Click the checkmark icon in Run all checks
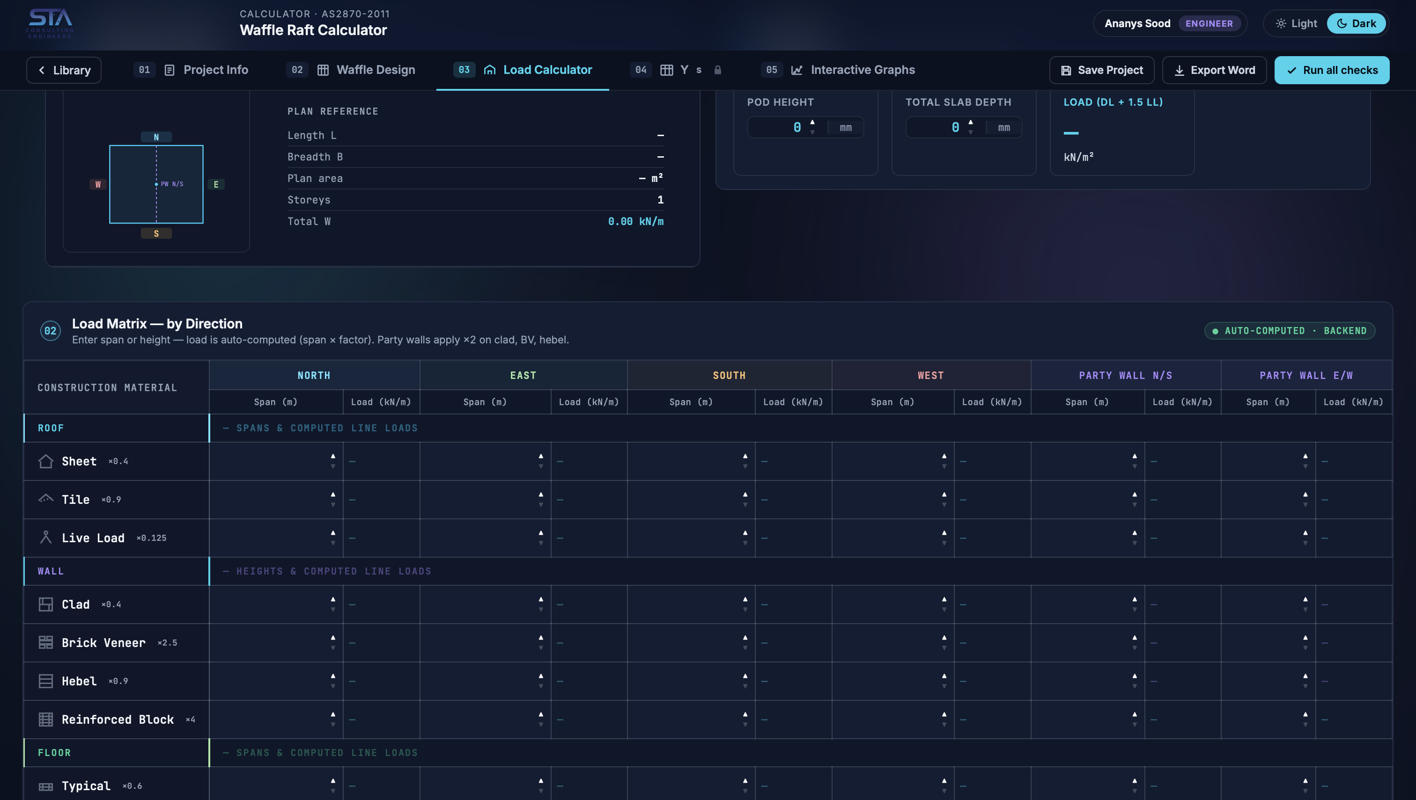1416x800 pixels. click(x=1292, y=70)
